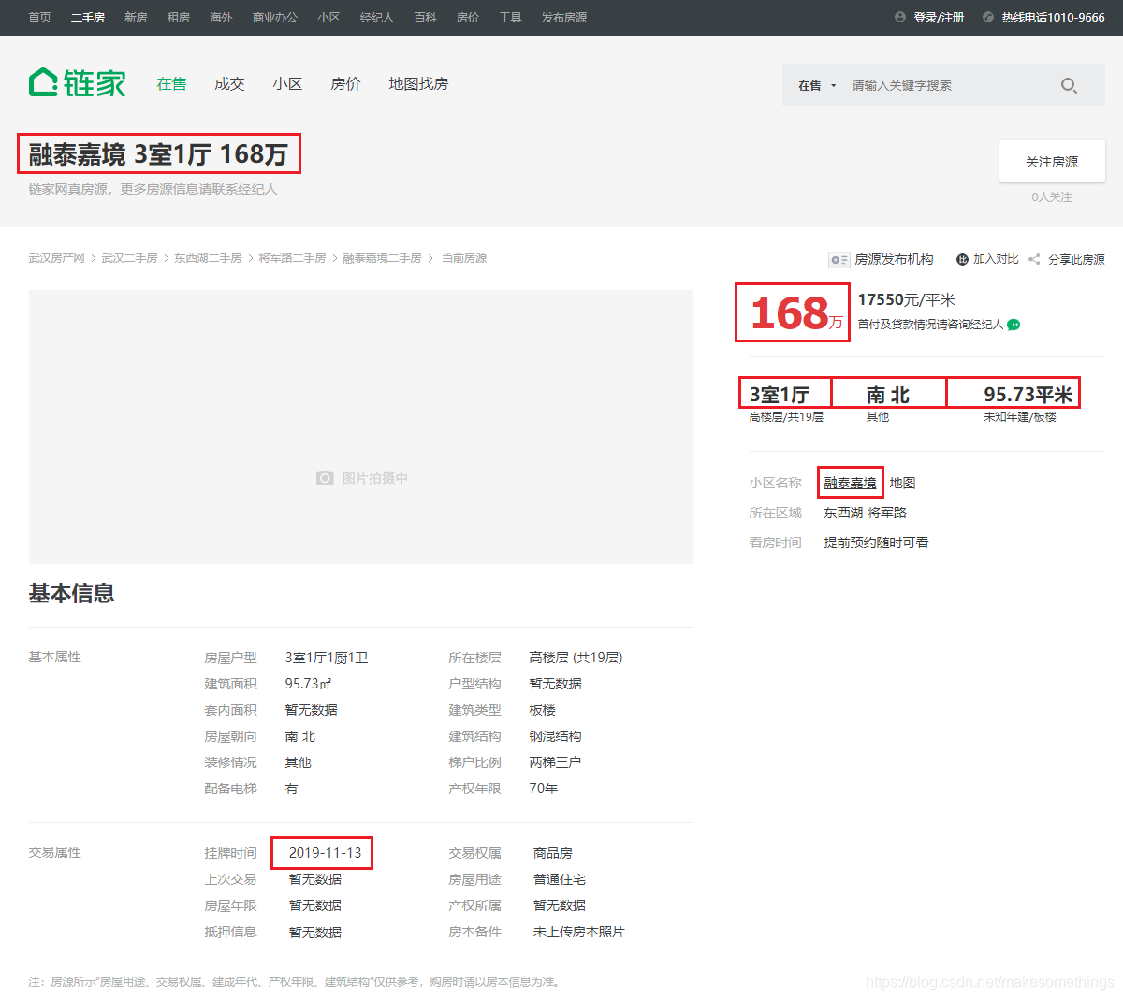Open the 在售 search type dropdown
1123x999 pixels.
[x=817, y=85]
